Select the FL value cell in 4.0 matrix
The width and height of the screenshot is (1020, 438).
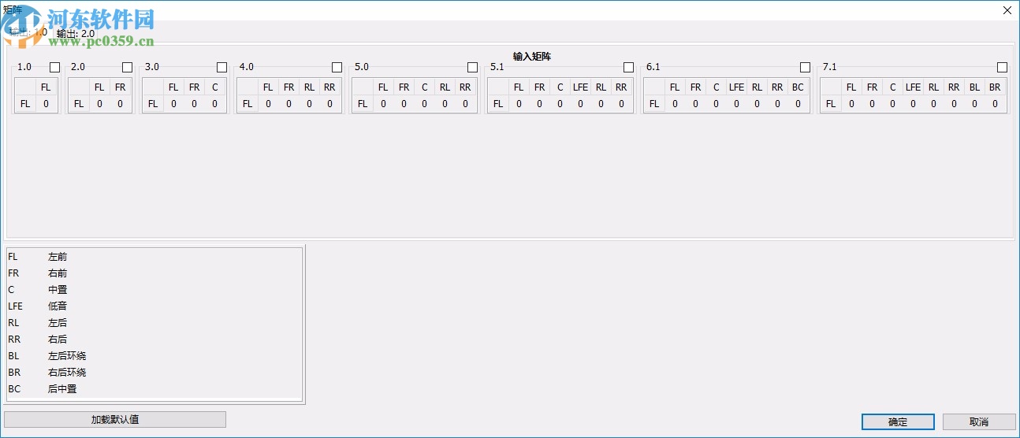pyautogui.click(x=268, y=104)
